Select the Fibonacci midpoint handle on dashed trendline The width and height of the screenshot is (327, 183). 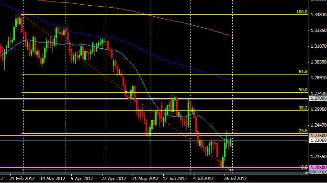pyautogui.click(x=126, y=92)
